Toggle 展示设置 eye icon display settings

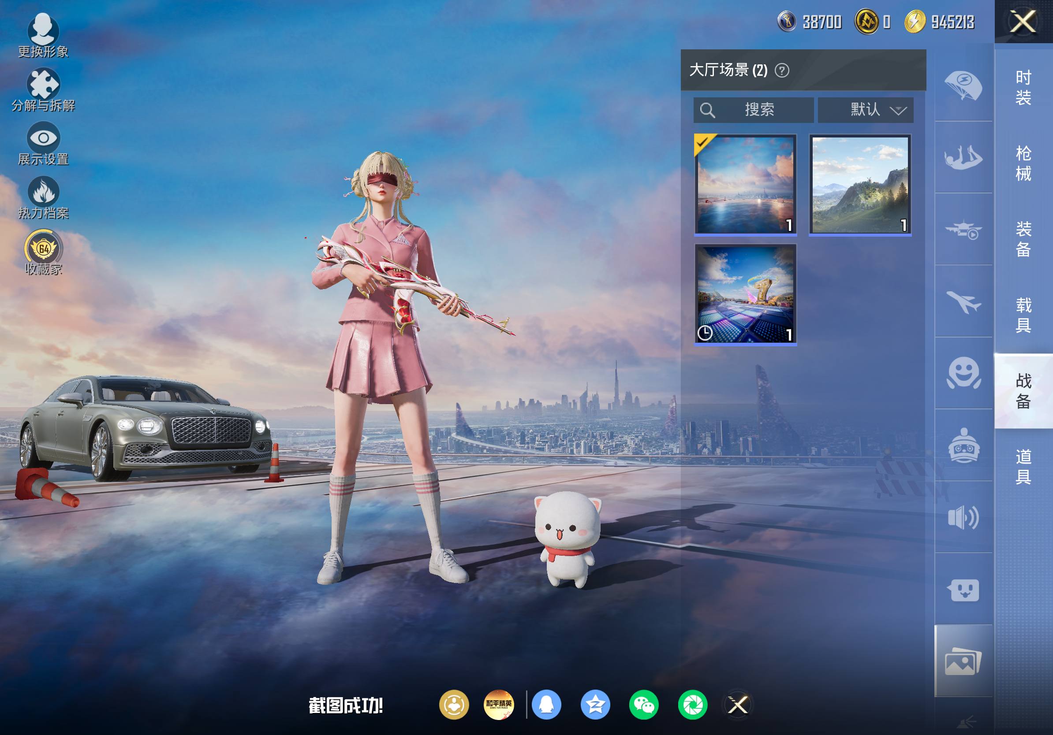[x=43, y=143]
